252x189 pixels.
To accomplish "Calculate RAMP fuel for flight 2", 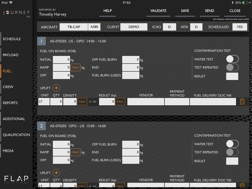I will click(75, 152).
